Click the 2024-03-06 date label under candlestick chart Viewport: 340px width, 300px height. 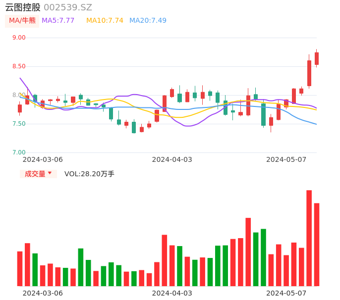pyautogui.click(x=43, y=159)
